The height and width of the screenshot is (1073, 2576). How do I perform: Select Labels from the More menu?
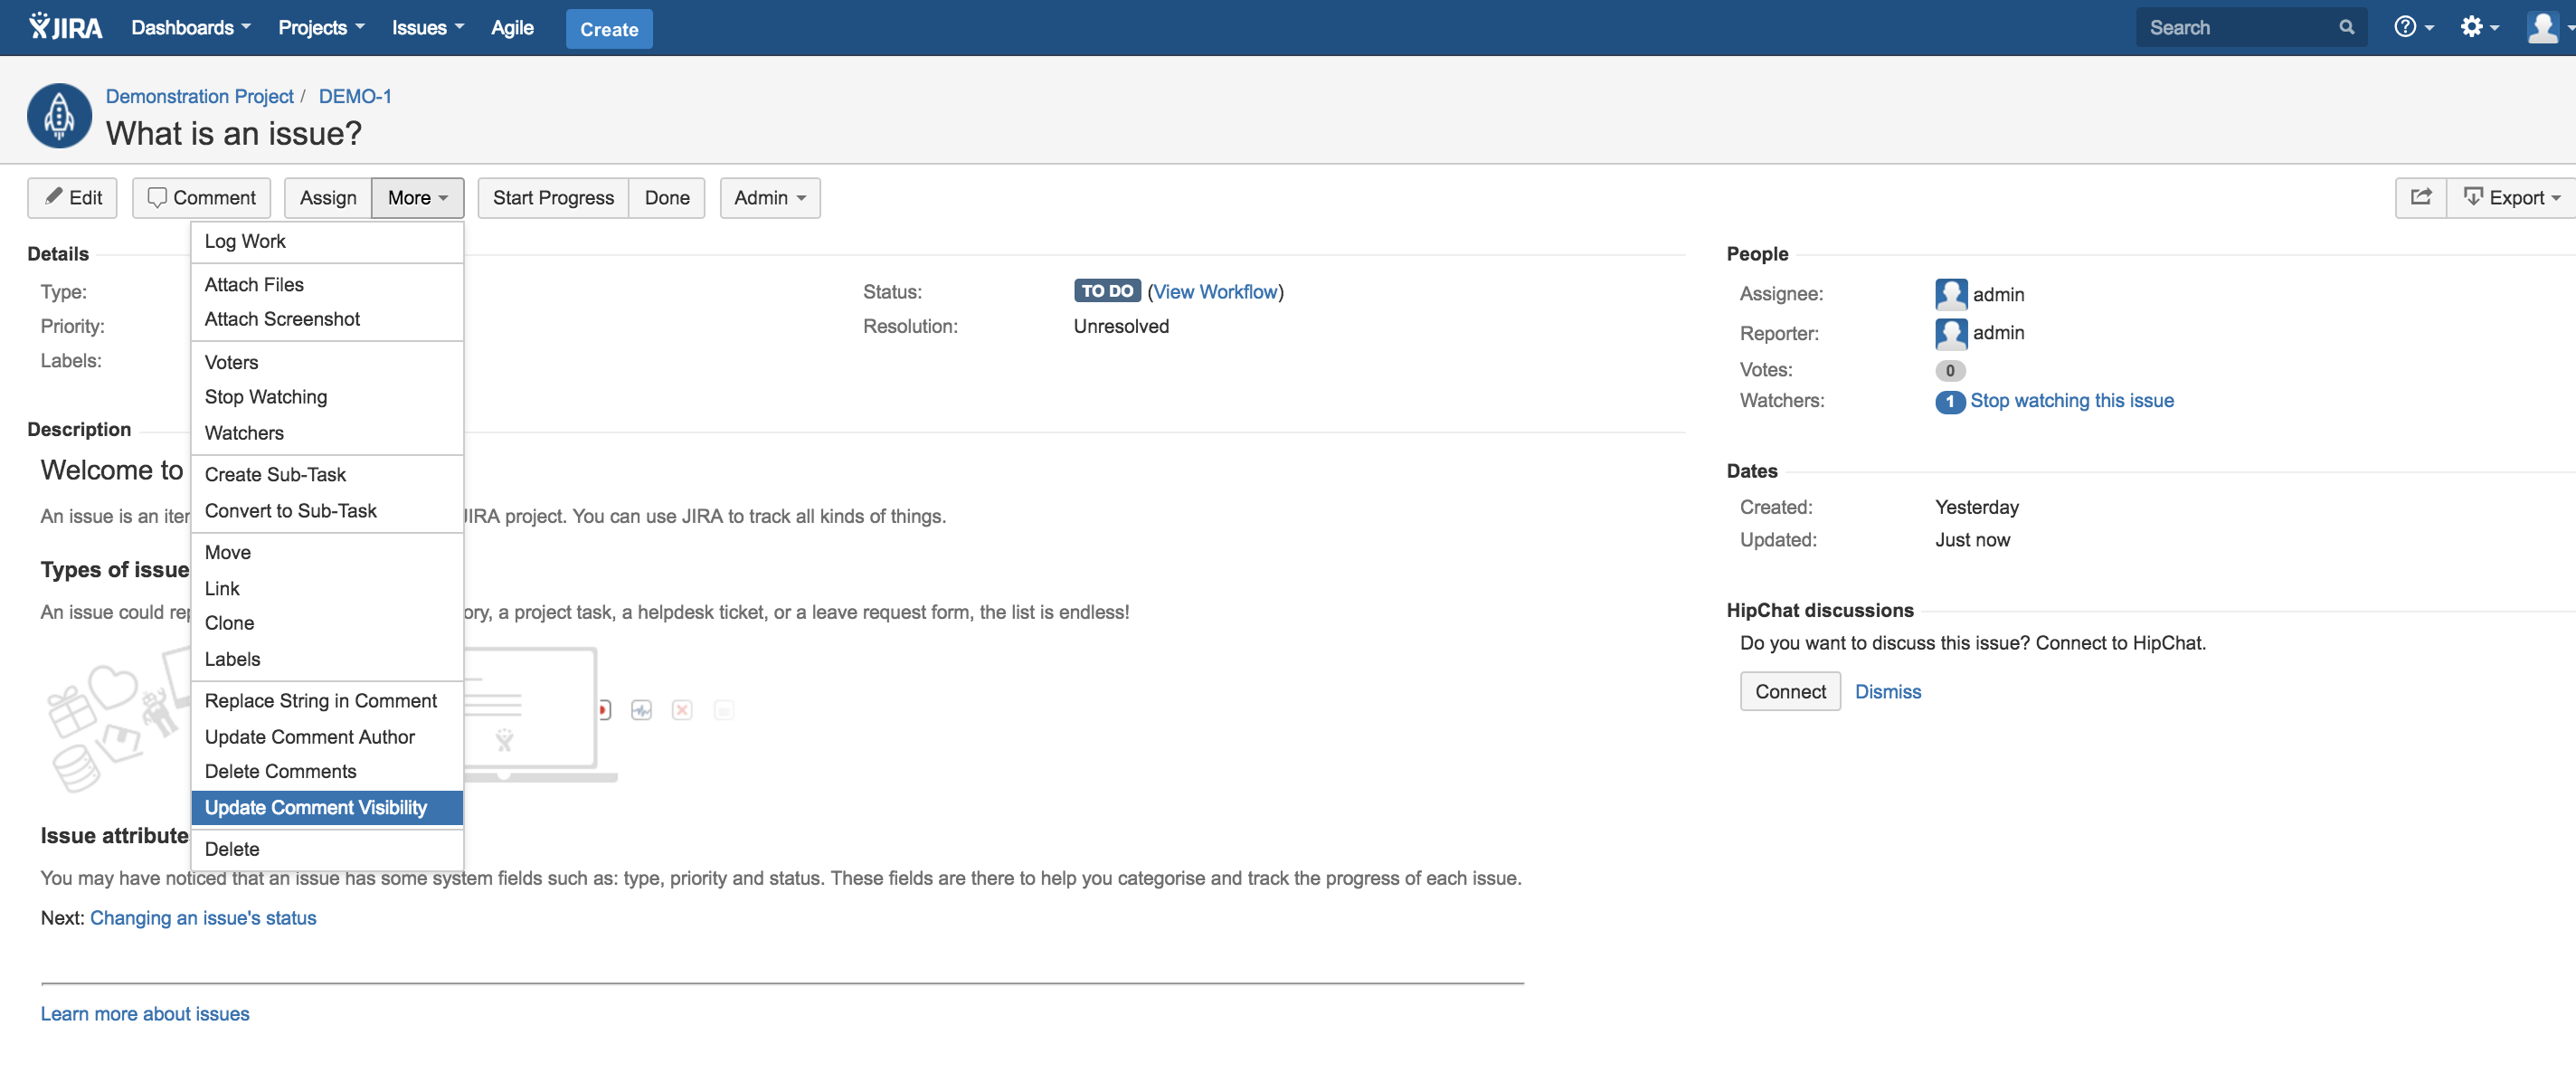(x=327, y=659)
